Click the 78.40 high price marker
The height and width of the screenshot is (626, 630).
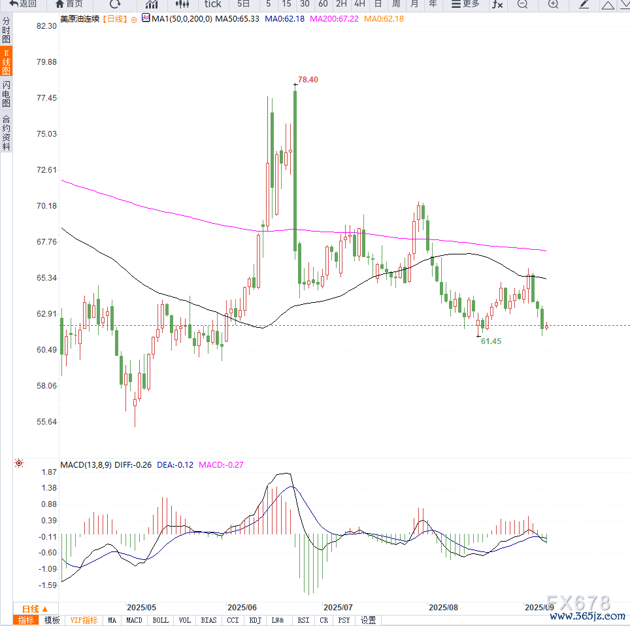coord(307,80)
